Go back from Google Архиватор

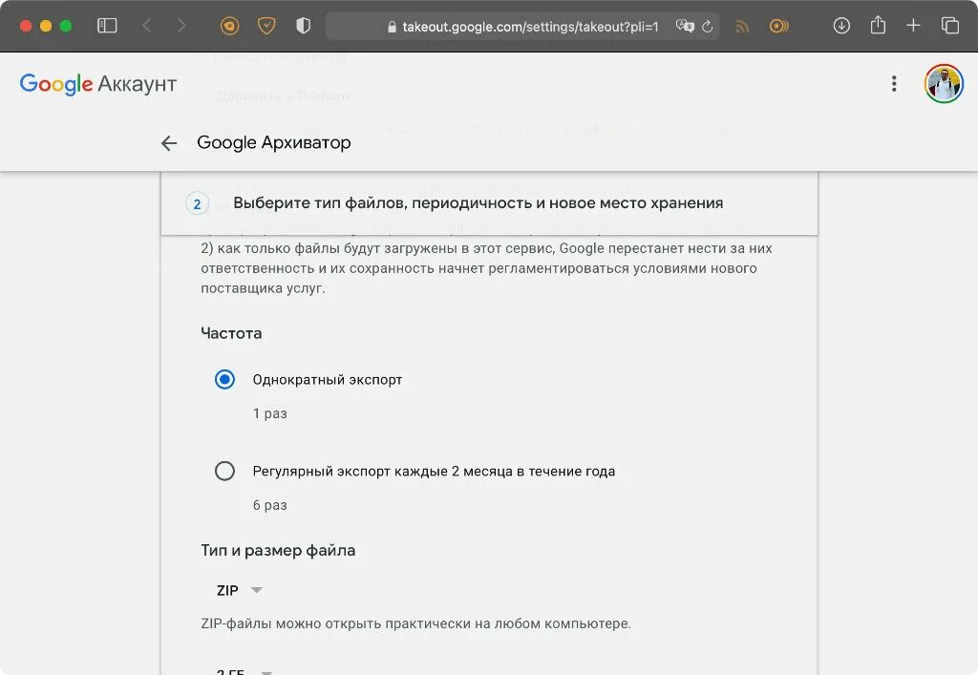click(169, 143)
